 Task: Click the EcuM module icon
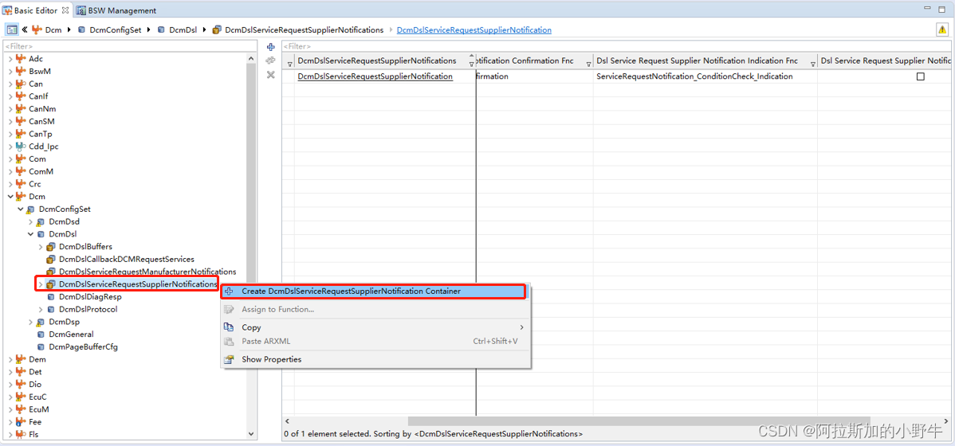tap(22, 409)
